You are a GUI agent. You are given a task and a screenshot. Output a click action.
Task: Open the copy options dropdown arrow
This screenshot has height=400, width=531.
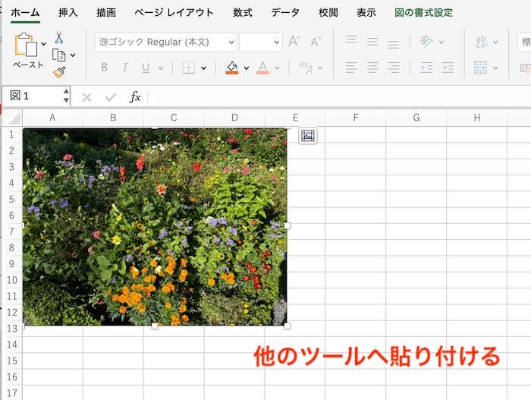(73, 55)
